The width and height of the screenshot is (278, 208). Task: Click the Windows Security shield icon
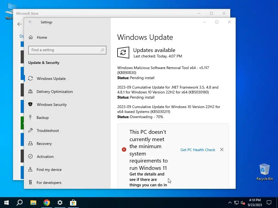(30, 104)
